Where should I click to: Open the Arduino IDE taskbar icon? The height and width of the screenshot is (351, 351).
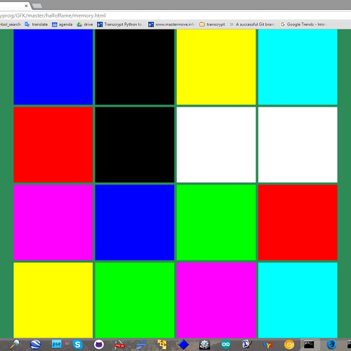[225, 345]
